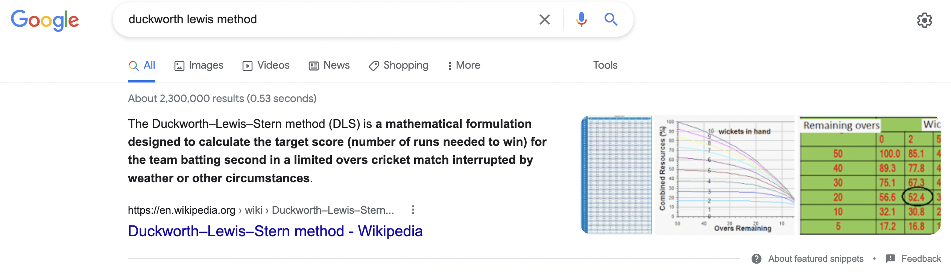
Task: Open the News results tab
Action: (329, 65)
